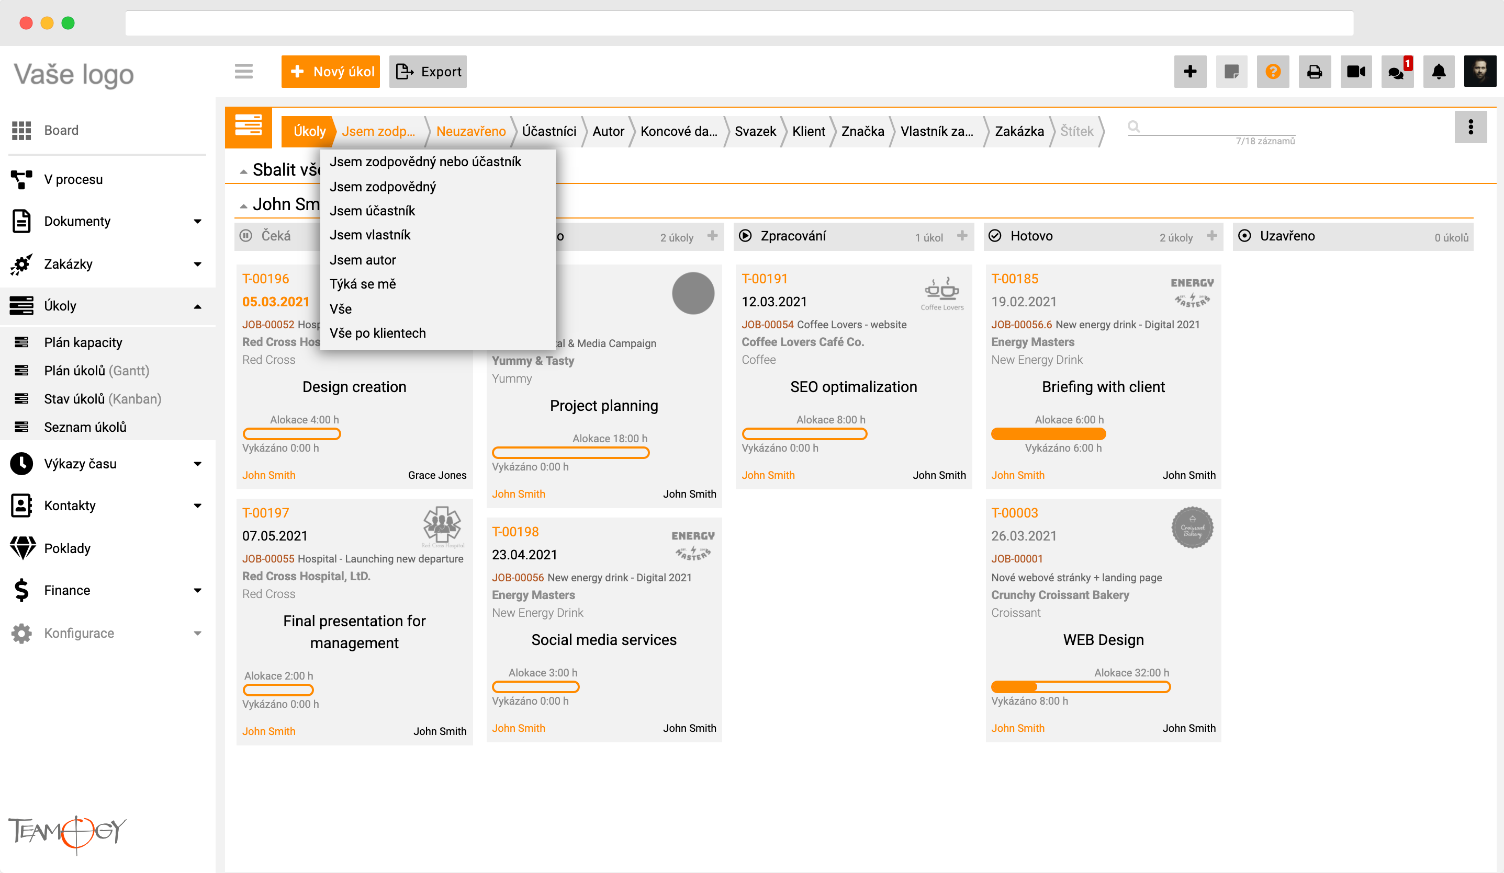1504x873 pixels.
Task: Choose Jsem účastník filter option
Action: tap(373, 211)
